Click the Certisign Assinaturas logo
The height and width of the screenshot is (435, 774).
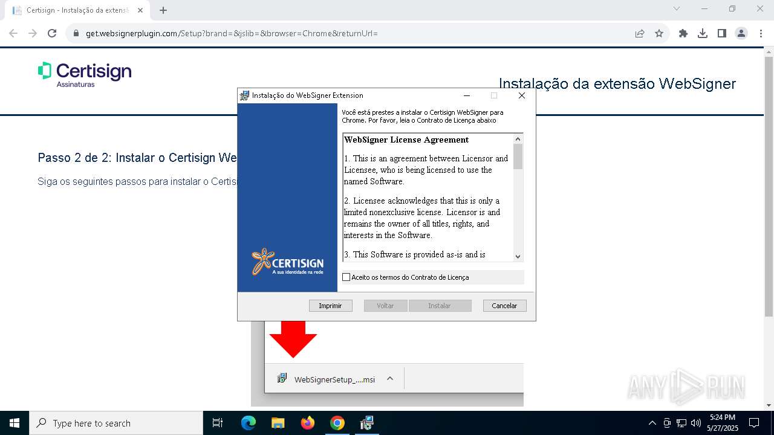85,74
